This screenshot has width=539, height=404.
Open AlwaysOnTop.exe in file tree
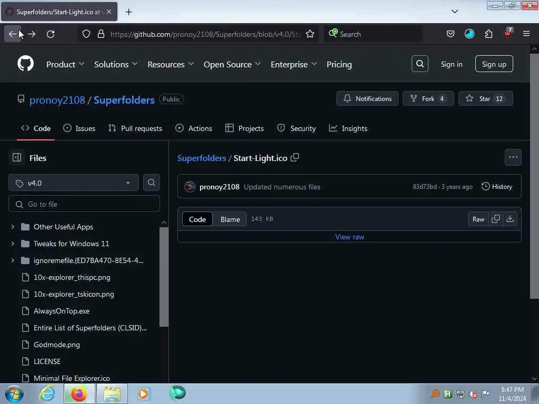62,311
